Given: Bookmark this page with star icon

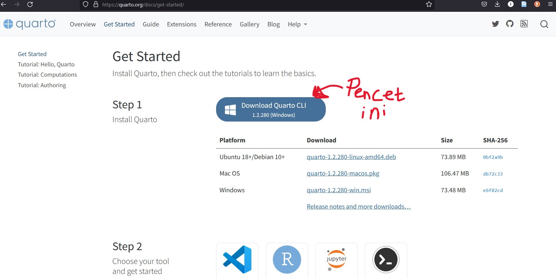Looking at the screenshot, I should coord(429,4).
